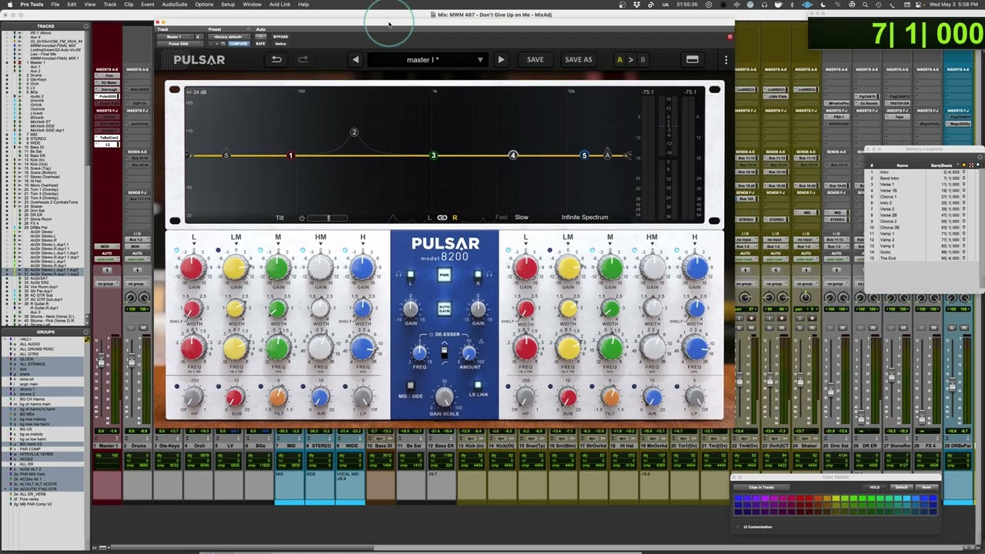Open the Pro Tools application menu

pos(32,5)
